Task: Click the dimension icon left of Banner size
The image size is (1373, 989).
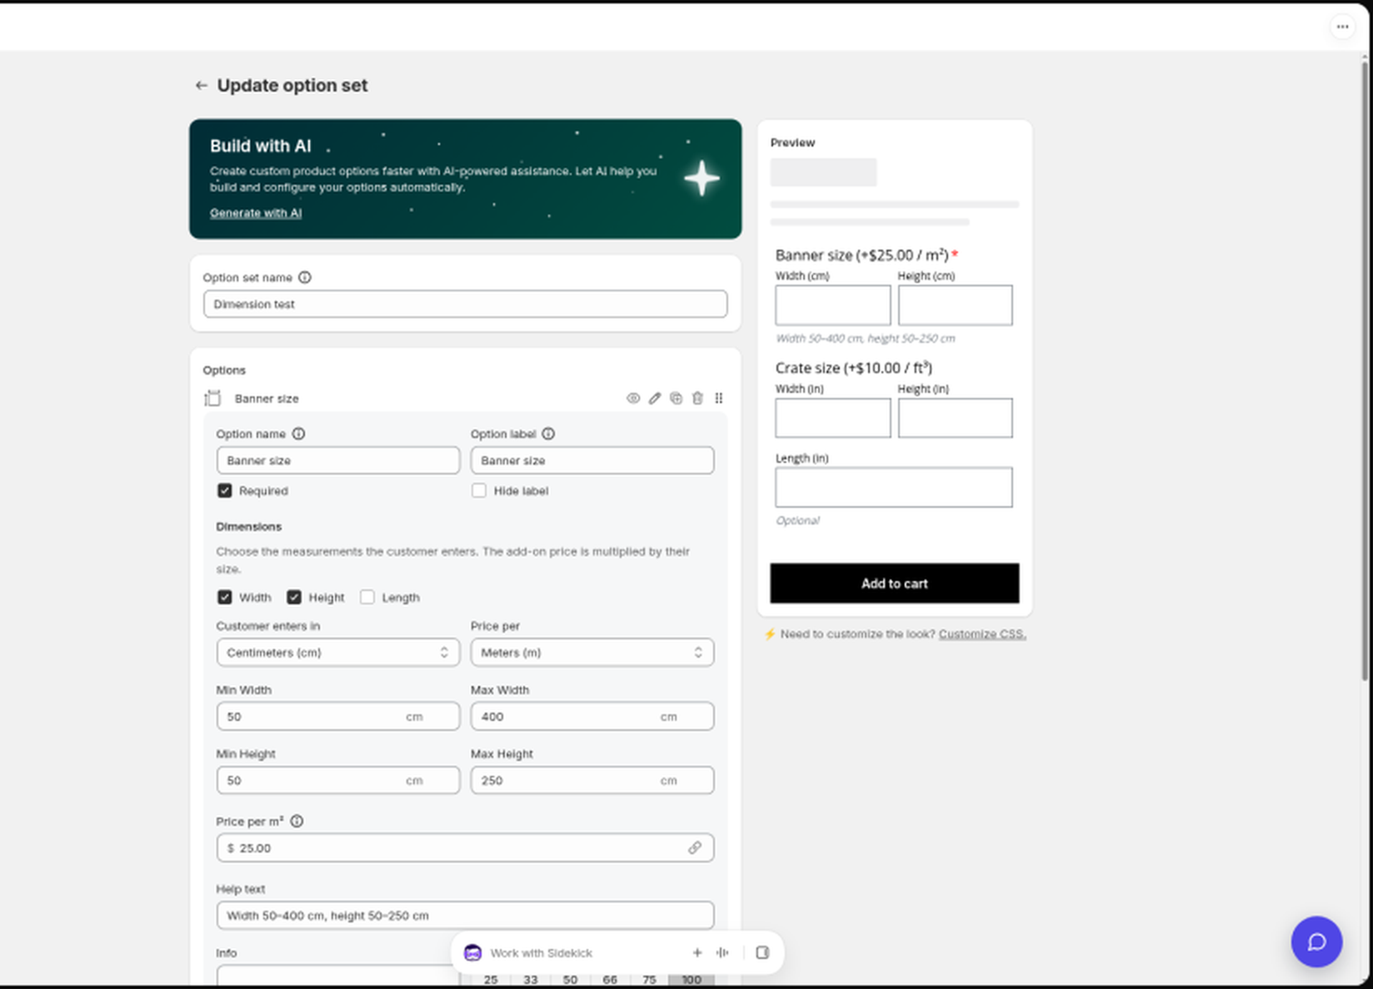Action: coord(212,398)
